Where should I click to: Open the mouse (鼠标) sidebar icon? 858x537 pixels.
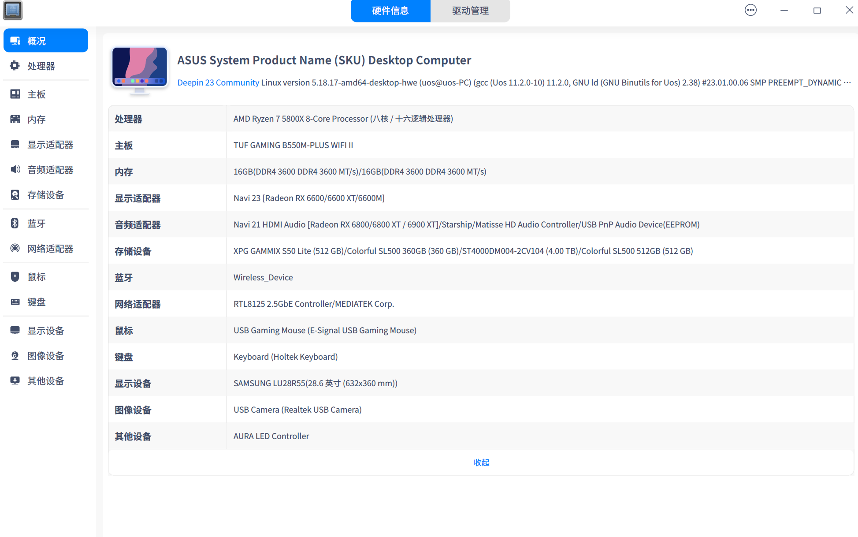click(15, 276)
